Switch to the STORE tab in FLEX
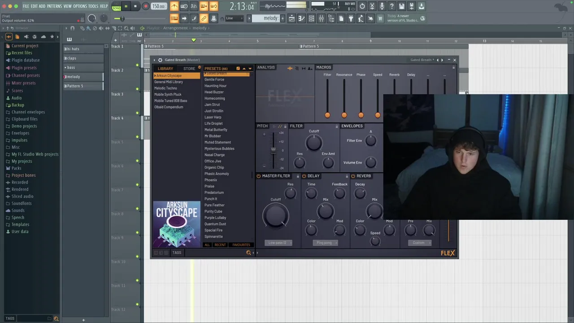The height and width of the screenshot is (323, 574). 189,69
